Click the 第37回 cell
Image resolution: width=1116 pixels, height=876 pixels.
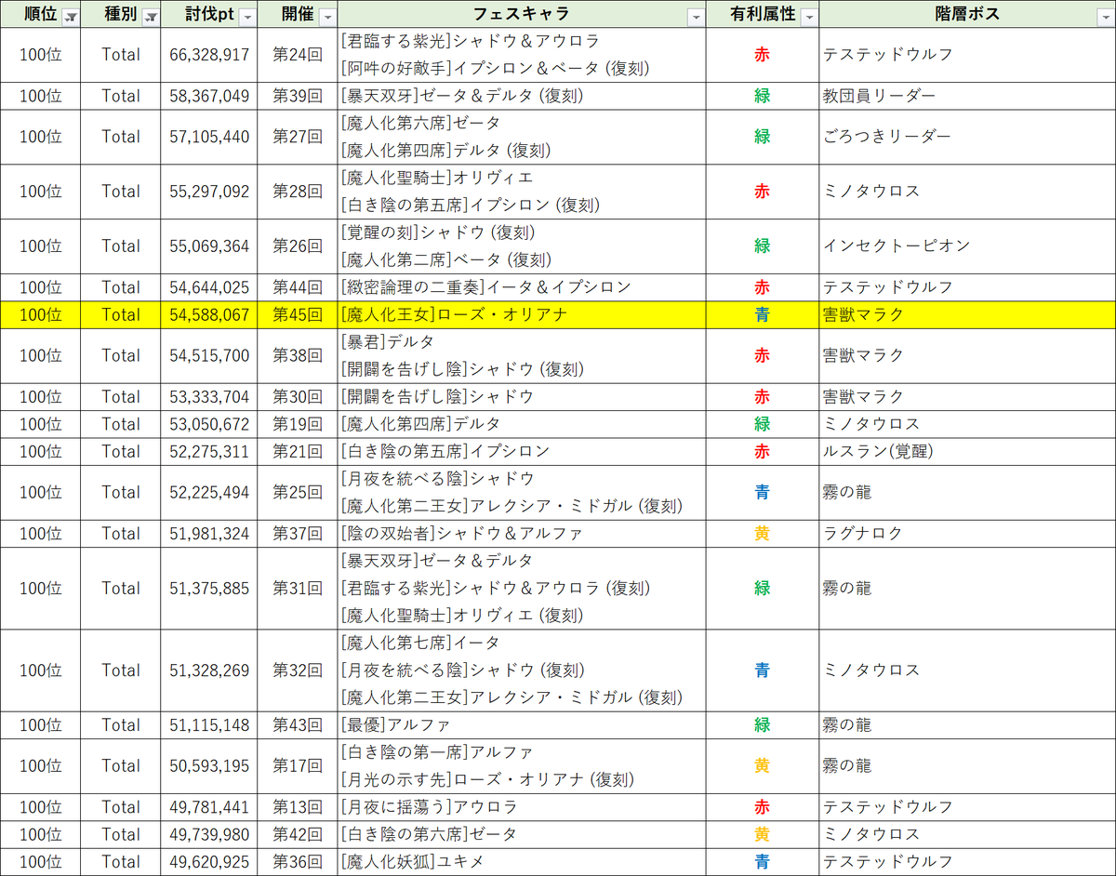[298, 533]
